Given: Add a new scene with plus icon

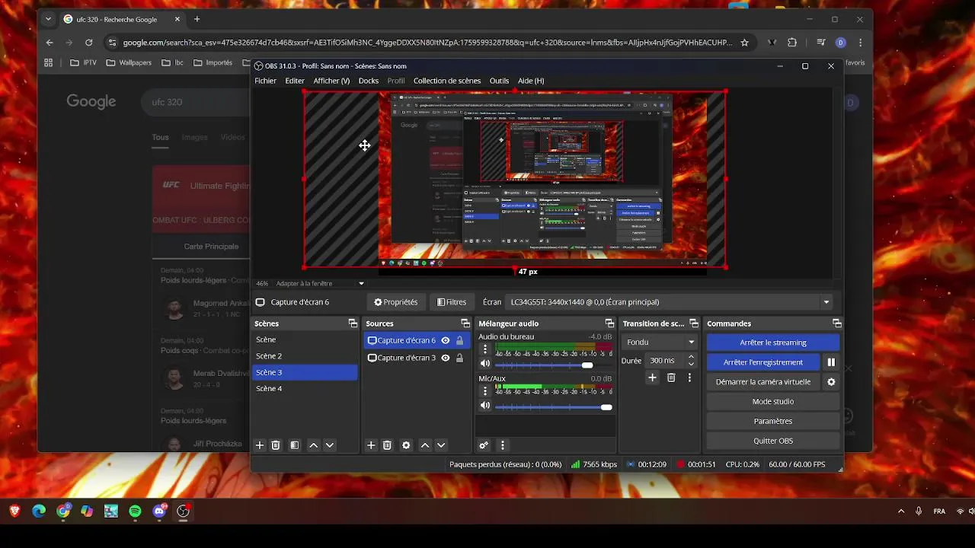Looking at the screenshot, I should pyautogui.click(x=259, y=445).
